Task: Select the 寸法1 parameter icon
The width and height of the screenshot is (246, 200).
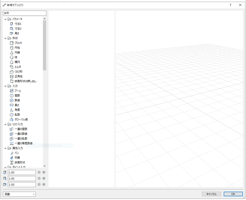Action: (x=11, y=24)
